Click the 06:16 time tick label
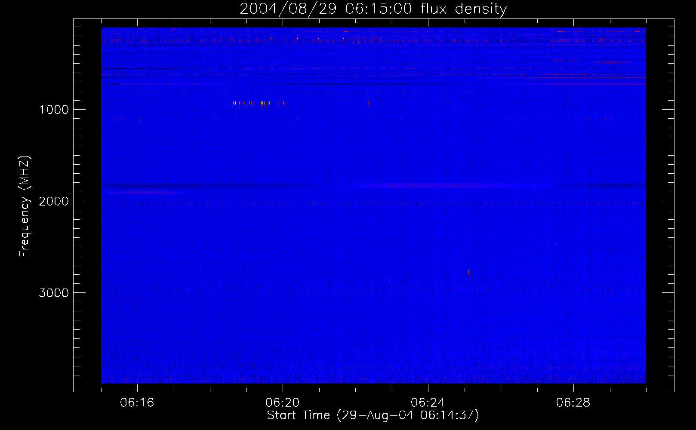The image size is (696, 430). coord(137,403)
